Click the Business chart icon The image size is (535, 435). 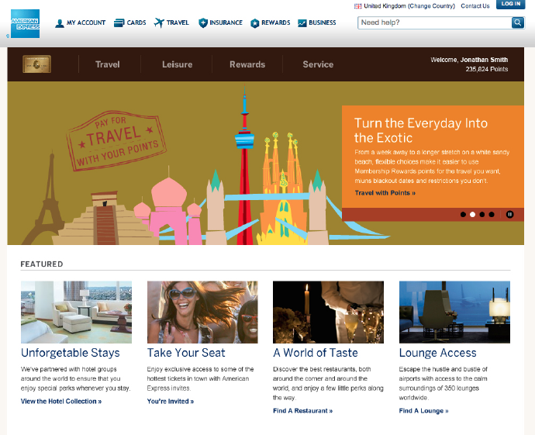pyautogui.click(x=302, y=22)
